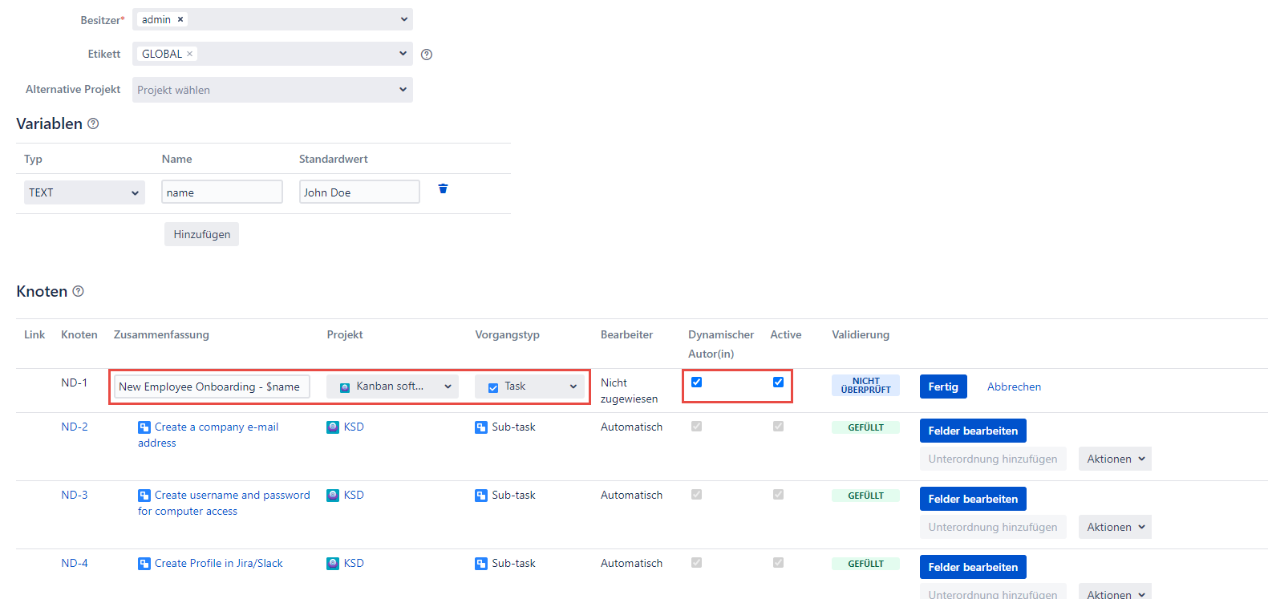
Task: Toggle Active checkbox in ND-2 row
Action: click(x=778, y=427)
